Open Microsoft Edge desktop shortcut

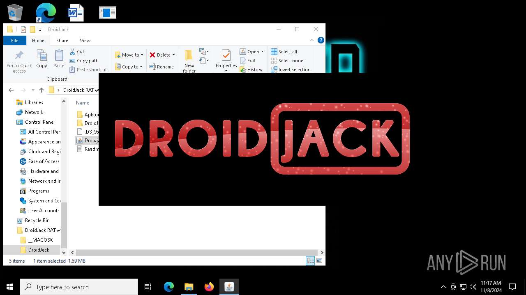pyautogui.click(x=46, y=13)
